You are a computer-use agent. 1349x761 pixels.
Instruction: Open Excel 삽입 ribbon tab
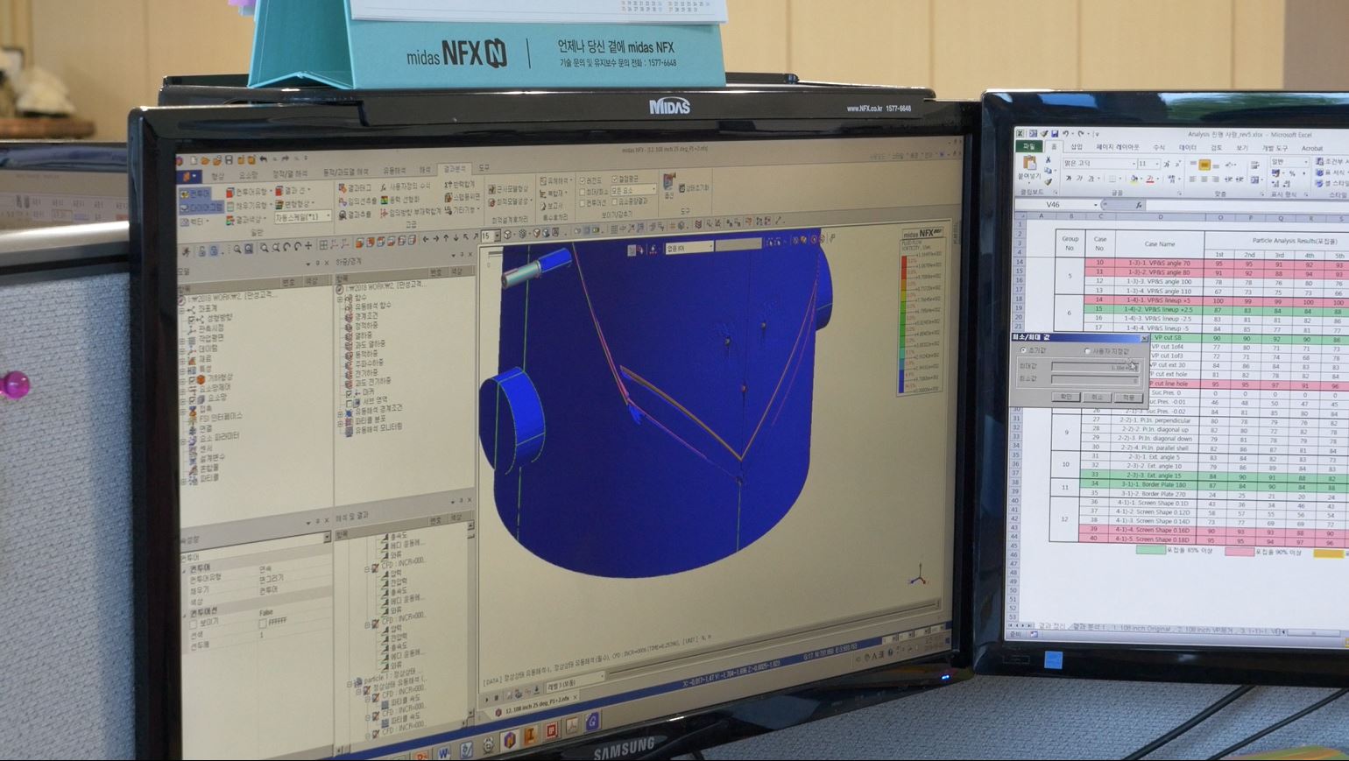[1077, 146]
